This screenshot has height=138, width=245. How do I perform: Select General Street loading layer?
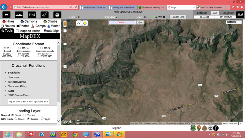click(x=12, y=115)
